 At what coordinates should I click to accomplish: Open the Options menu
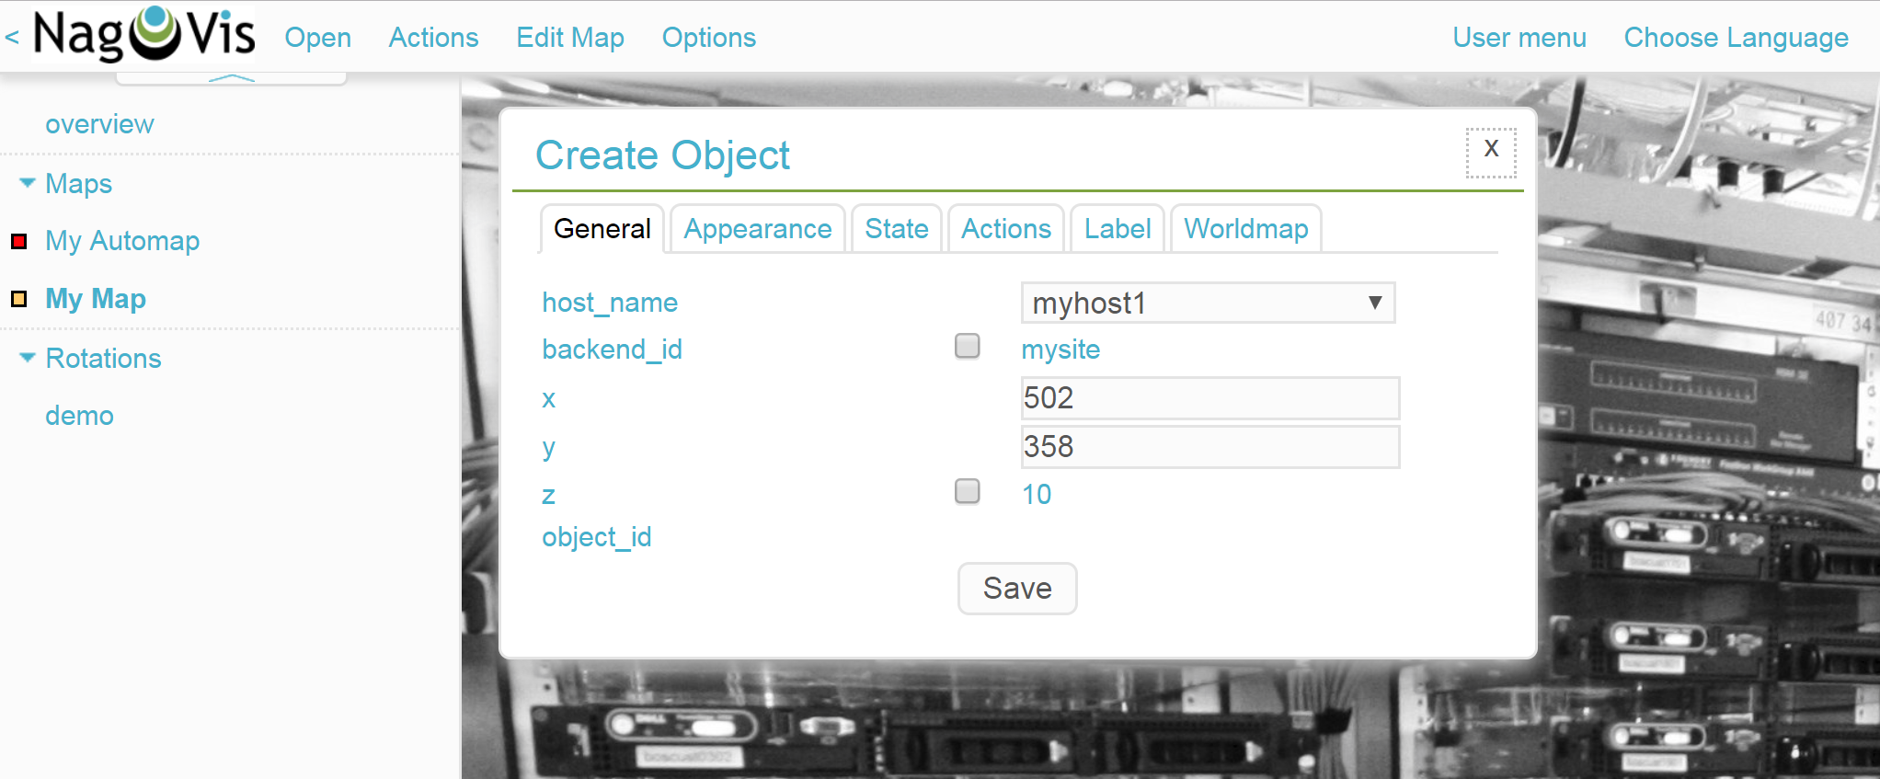pos(708,37)
